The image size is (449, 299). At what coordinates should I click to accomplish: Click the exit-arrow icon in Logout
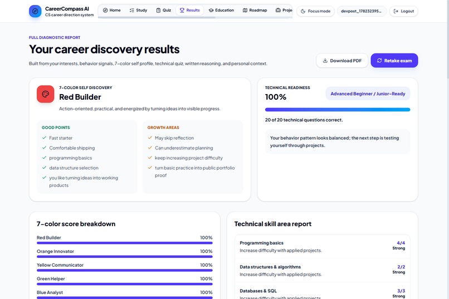coord(396,11)
